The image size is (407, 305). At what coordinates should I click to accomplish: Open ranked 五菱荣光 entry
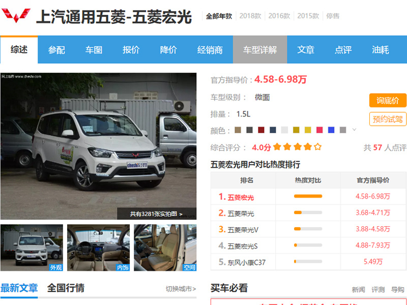241,213
